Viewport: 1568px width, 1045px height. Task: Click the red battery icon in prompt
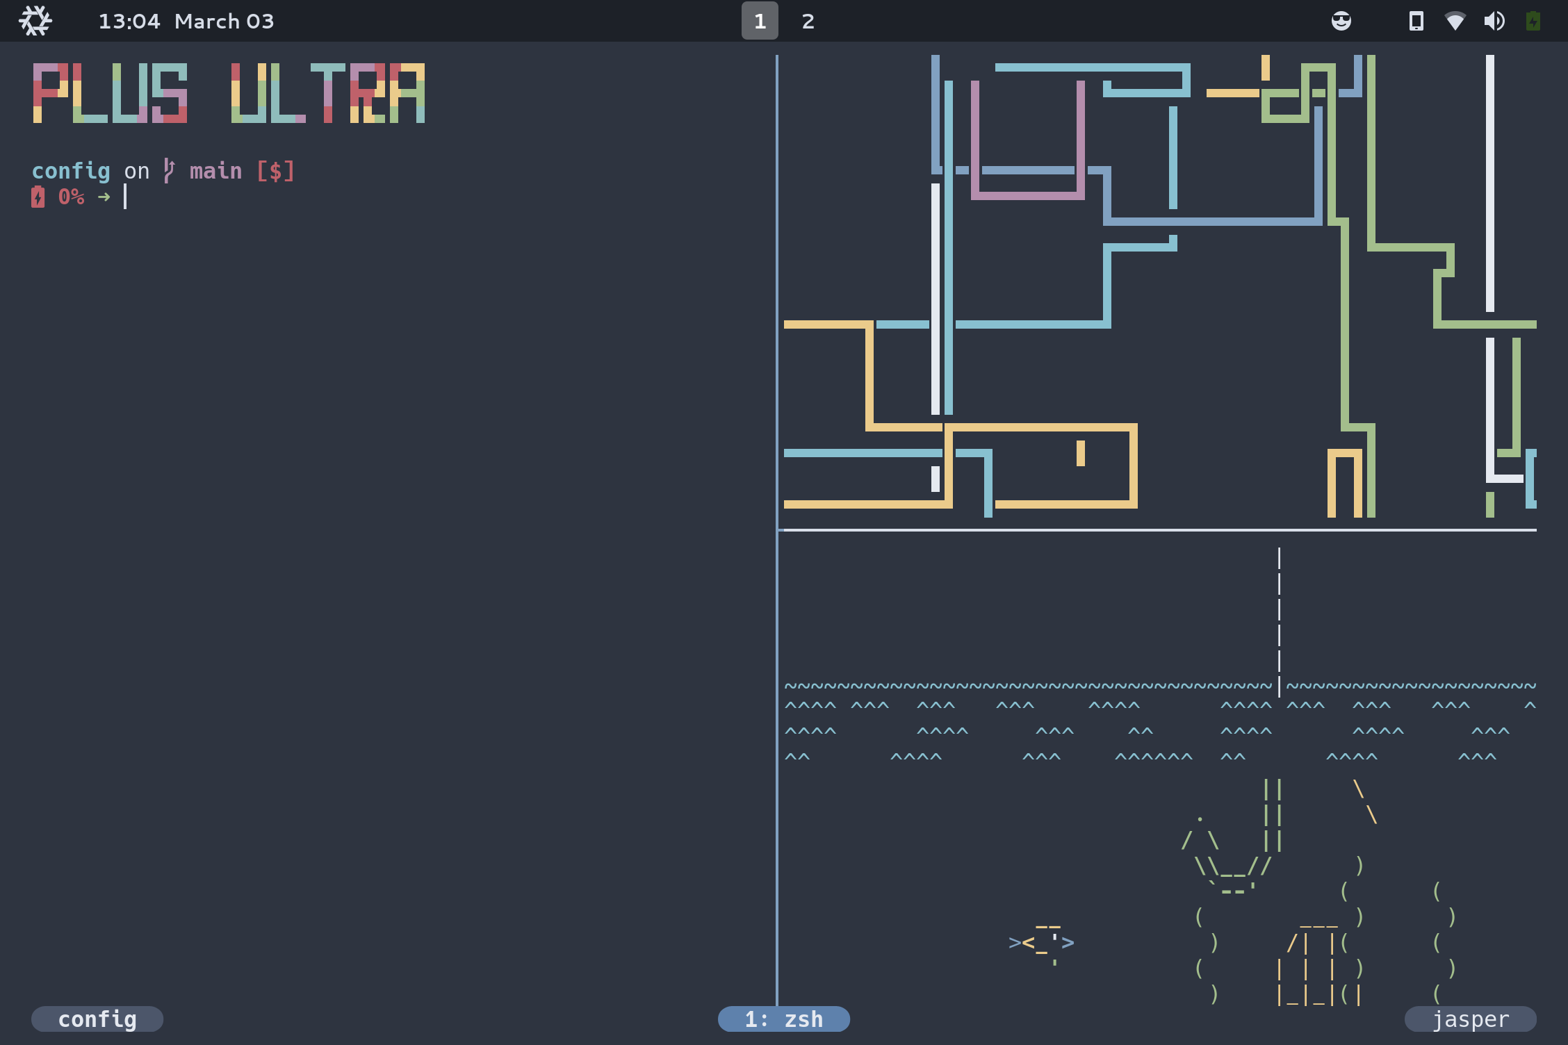point(38,197)
